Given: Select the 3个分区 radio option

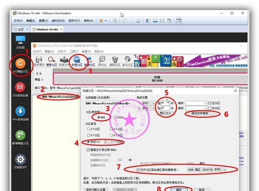Looking at the screenshot, I should [88, 129].
